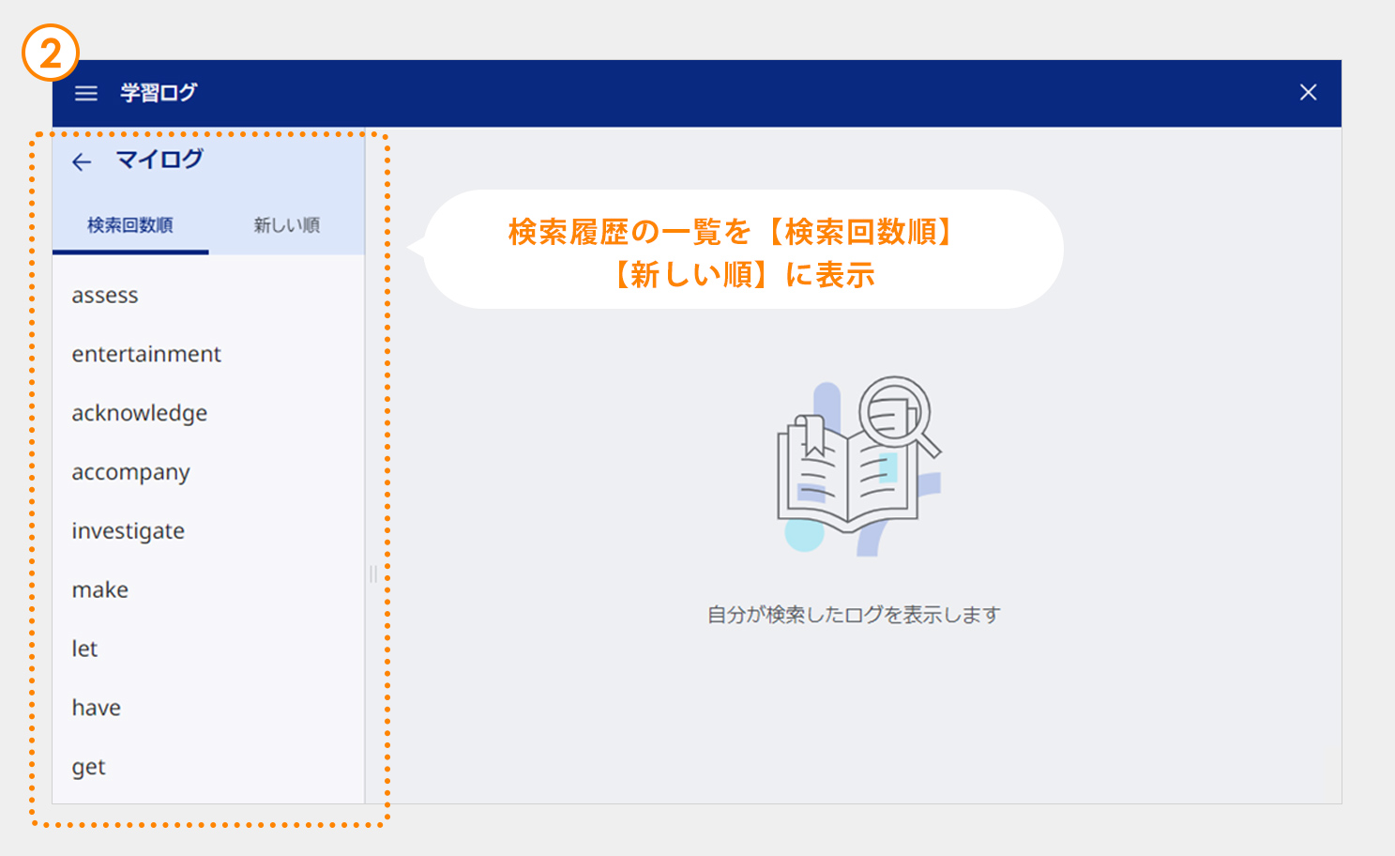
Task: Go back using the マイログ arrow
Action: click(83, 162)
